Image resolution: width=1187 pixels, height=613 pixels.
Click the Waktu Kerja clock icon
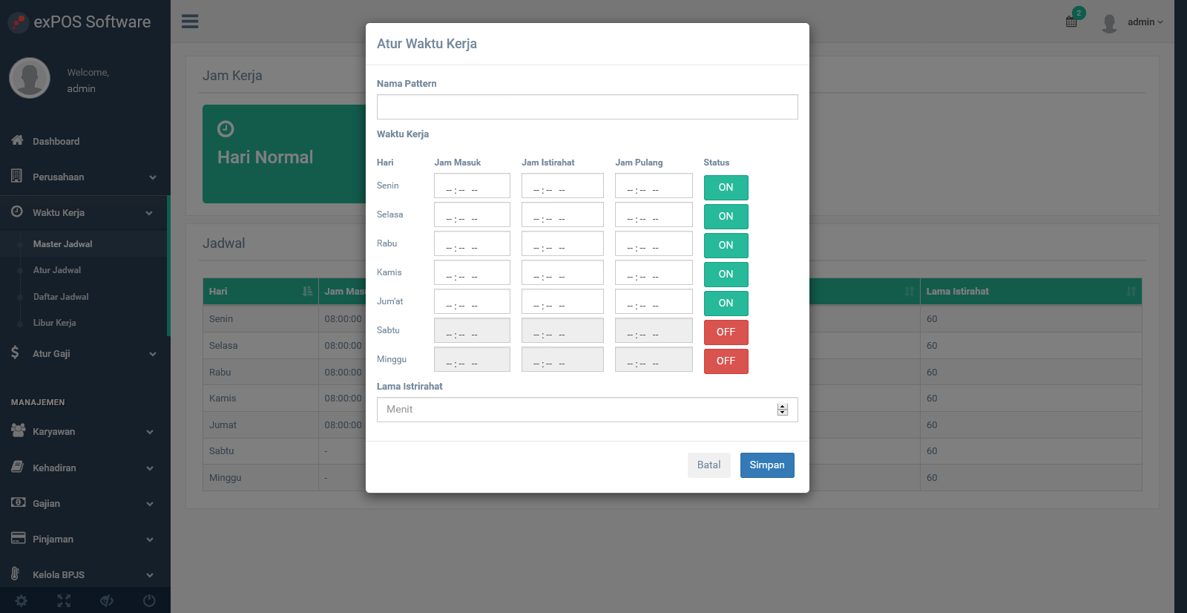click(16, 212)
